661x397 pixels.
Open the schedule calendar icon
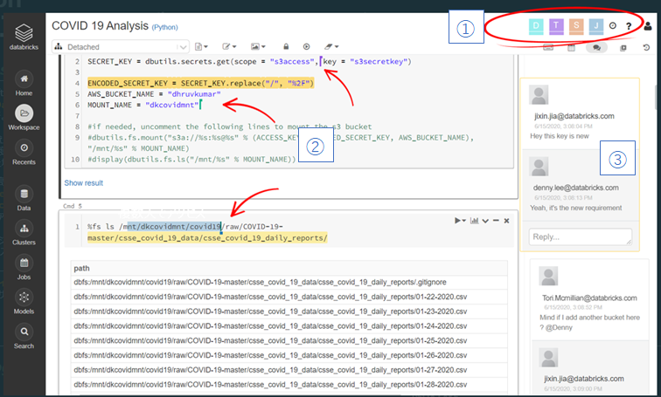[571, 47]
